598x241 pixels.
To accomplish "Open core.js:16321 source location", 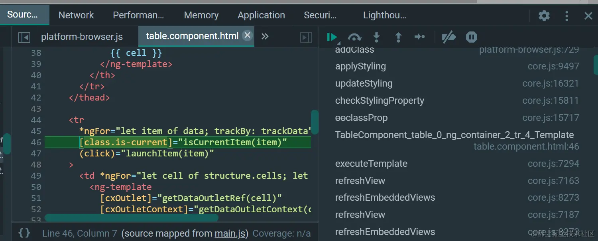I will (551, 83).
